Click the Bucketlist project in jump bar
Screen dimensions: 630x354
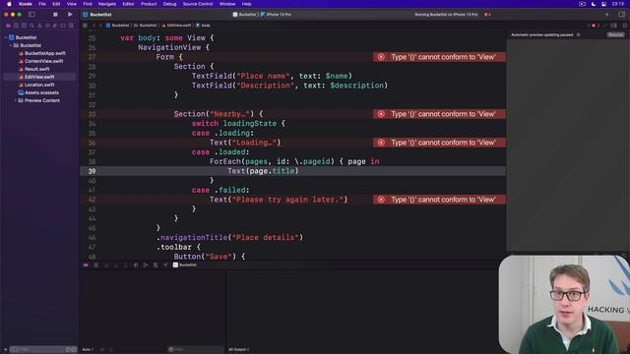pyautogui.click(x=118, y=26)
